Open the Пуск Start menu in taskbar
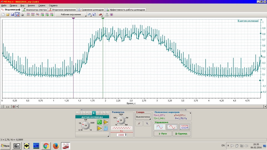The width and height of the screenshot is (267, 150). [5, 146]
